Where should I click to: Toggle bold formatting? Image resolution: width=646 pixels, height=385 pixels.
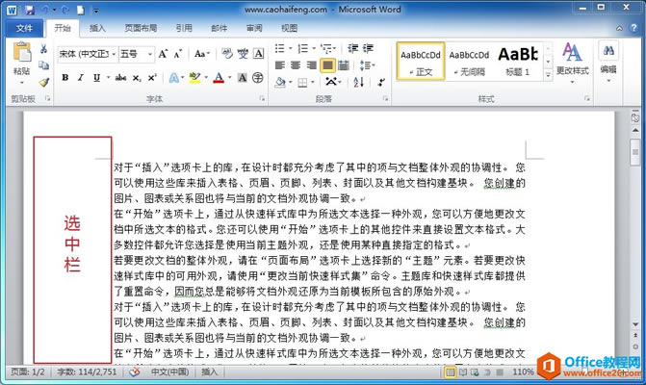click(x=65, y=77)
